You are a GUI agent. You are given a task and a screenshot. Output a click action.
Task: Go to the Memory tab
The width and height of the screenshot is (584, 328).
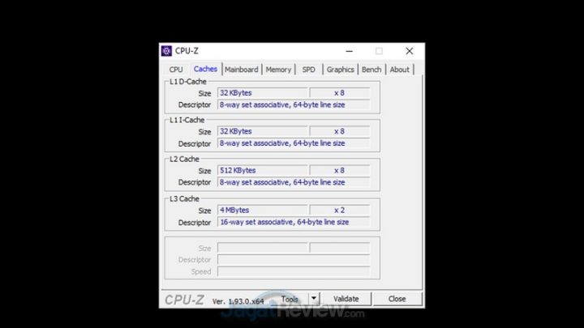pyautogui.click(x=278, y=70)
